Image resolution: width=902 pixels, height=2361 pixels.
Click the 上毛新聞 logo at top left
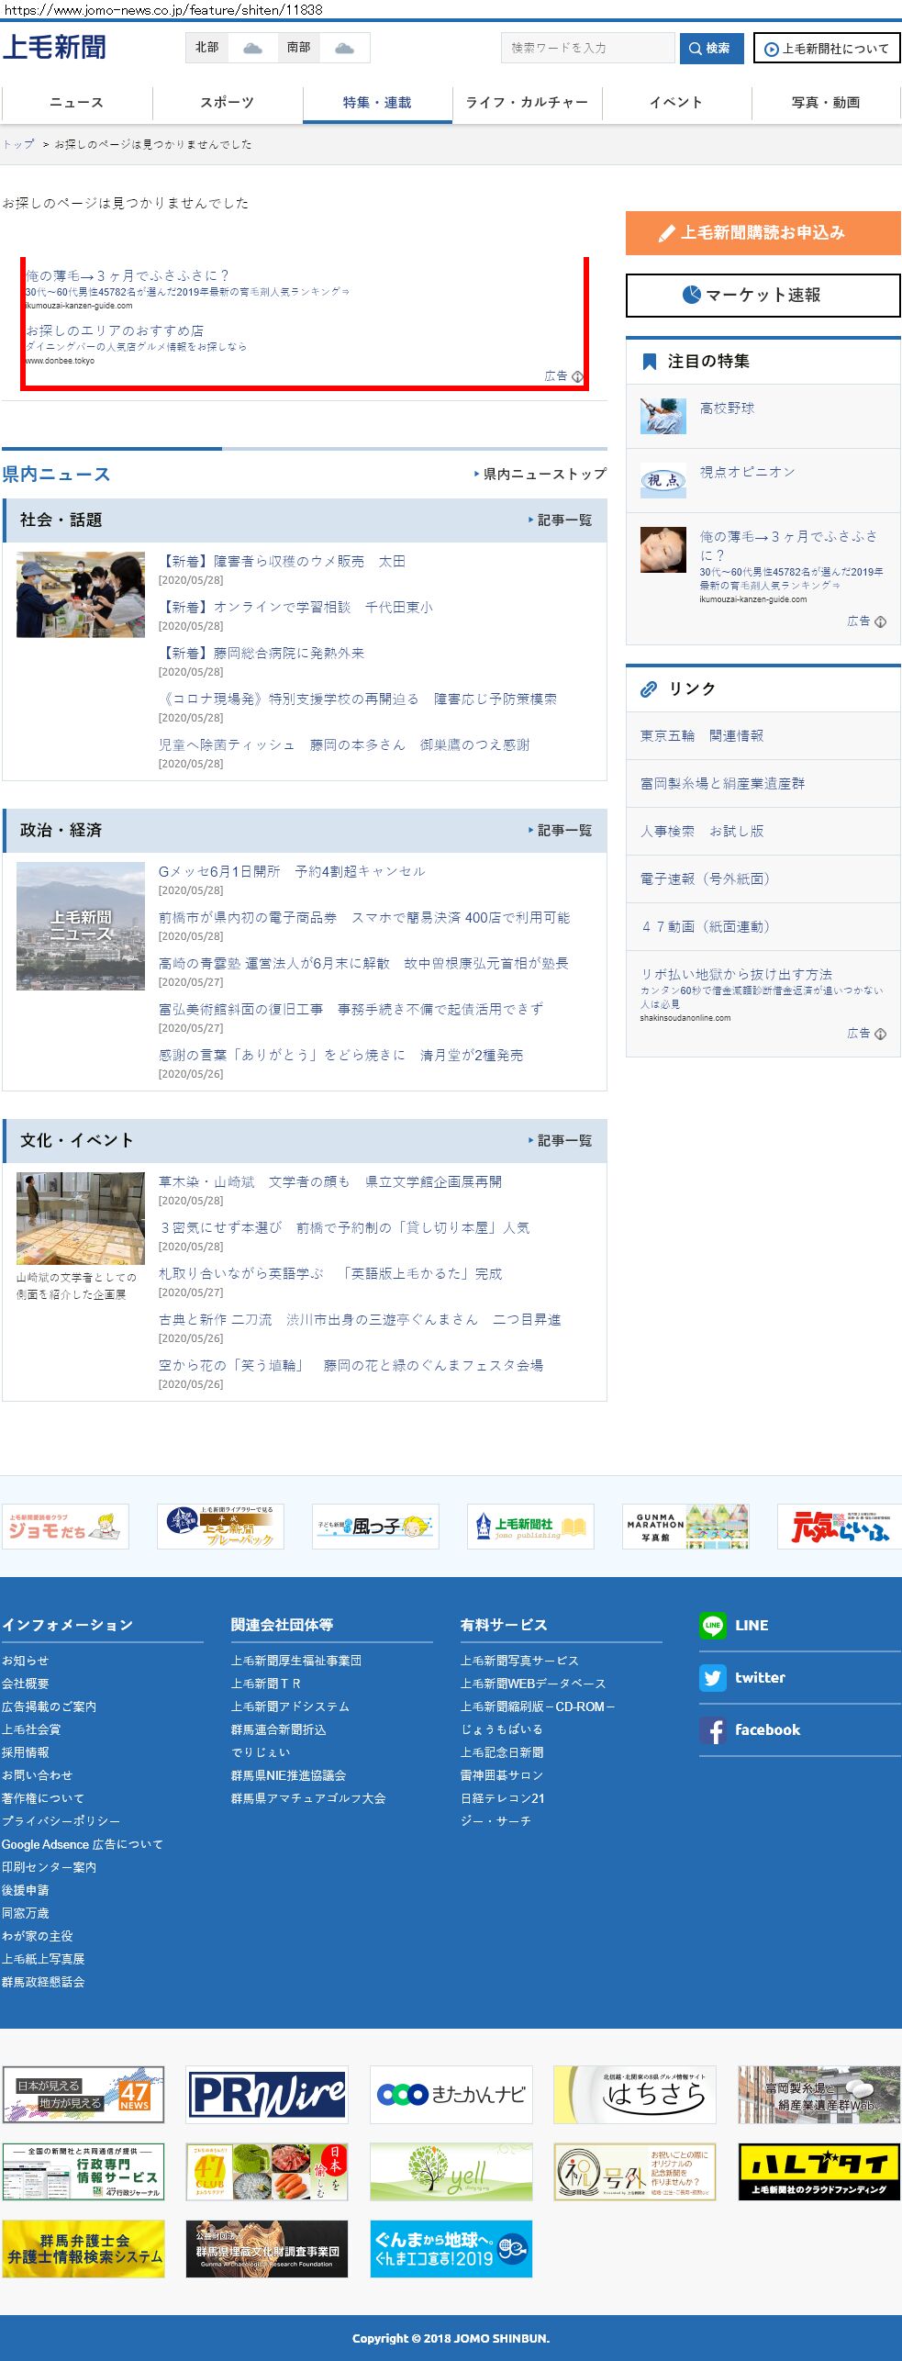tap(54, 47)
